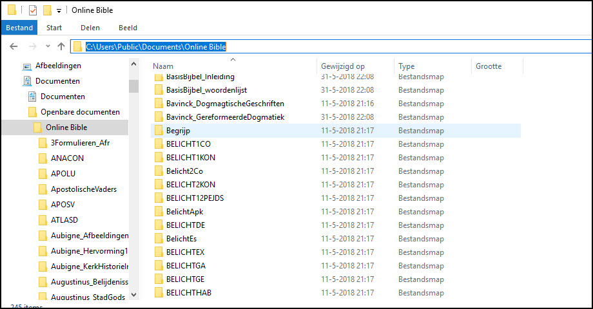The height and width of the screenshot is (309, 593).
Task: Select APOSV folder in sidebar
Action: [63, 205]
